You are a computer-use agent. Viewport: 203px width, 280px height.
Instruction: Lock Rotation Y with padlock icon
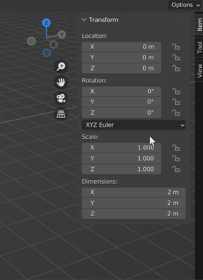(x=176, y=102)
